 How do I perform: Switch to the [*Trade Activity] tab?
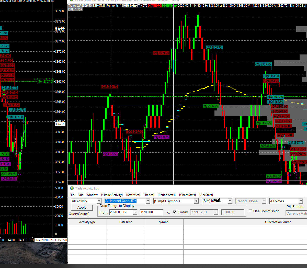click(x=112, y=195)
